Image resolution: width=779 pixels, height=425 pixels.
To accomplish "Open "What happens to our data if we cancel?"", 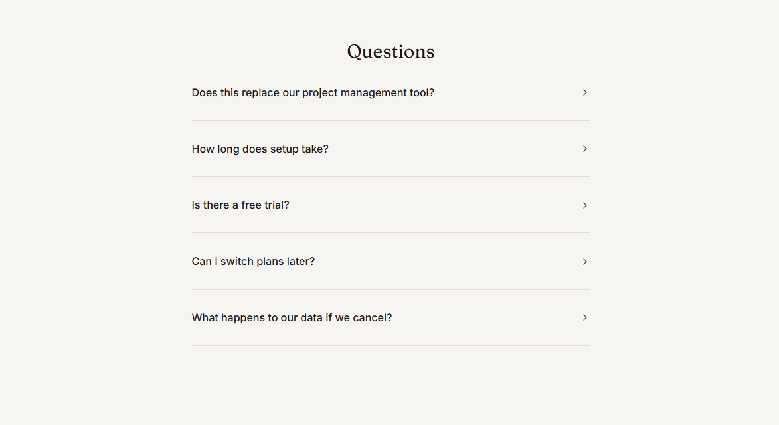I will (390, 318).
